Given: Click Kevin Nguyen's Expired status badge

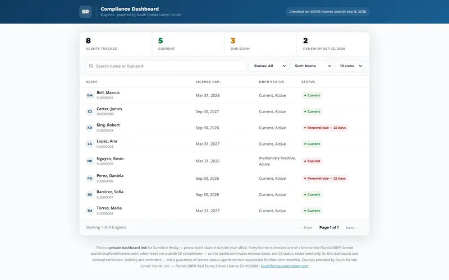Looking at the screenshot, I should [312, 161].
